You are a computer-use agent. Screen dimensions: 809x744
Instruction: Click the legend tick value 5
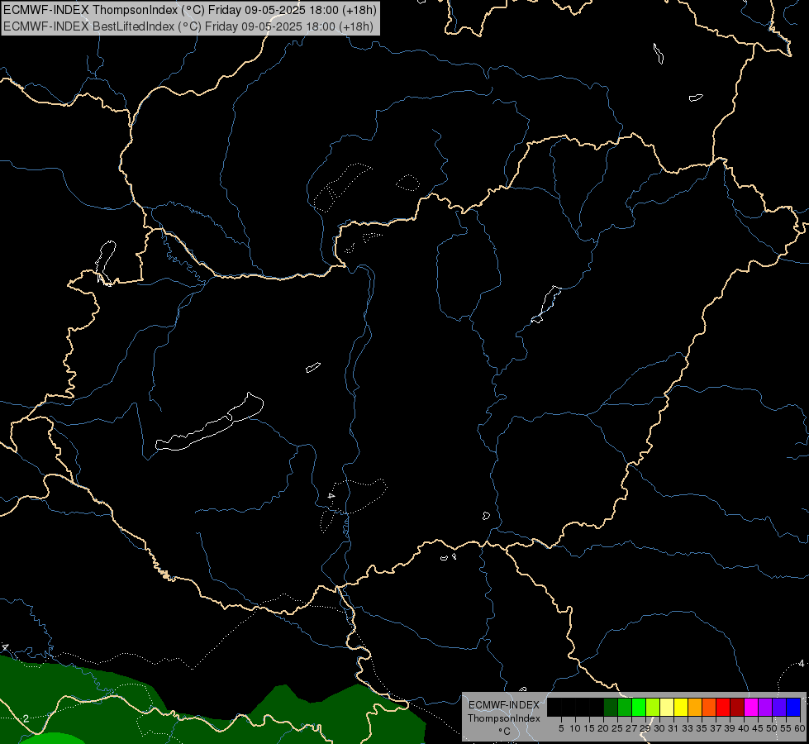point(561,728)
